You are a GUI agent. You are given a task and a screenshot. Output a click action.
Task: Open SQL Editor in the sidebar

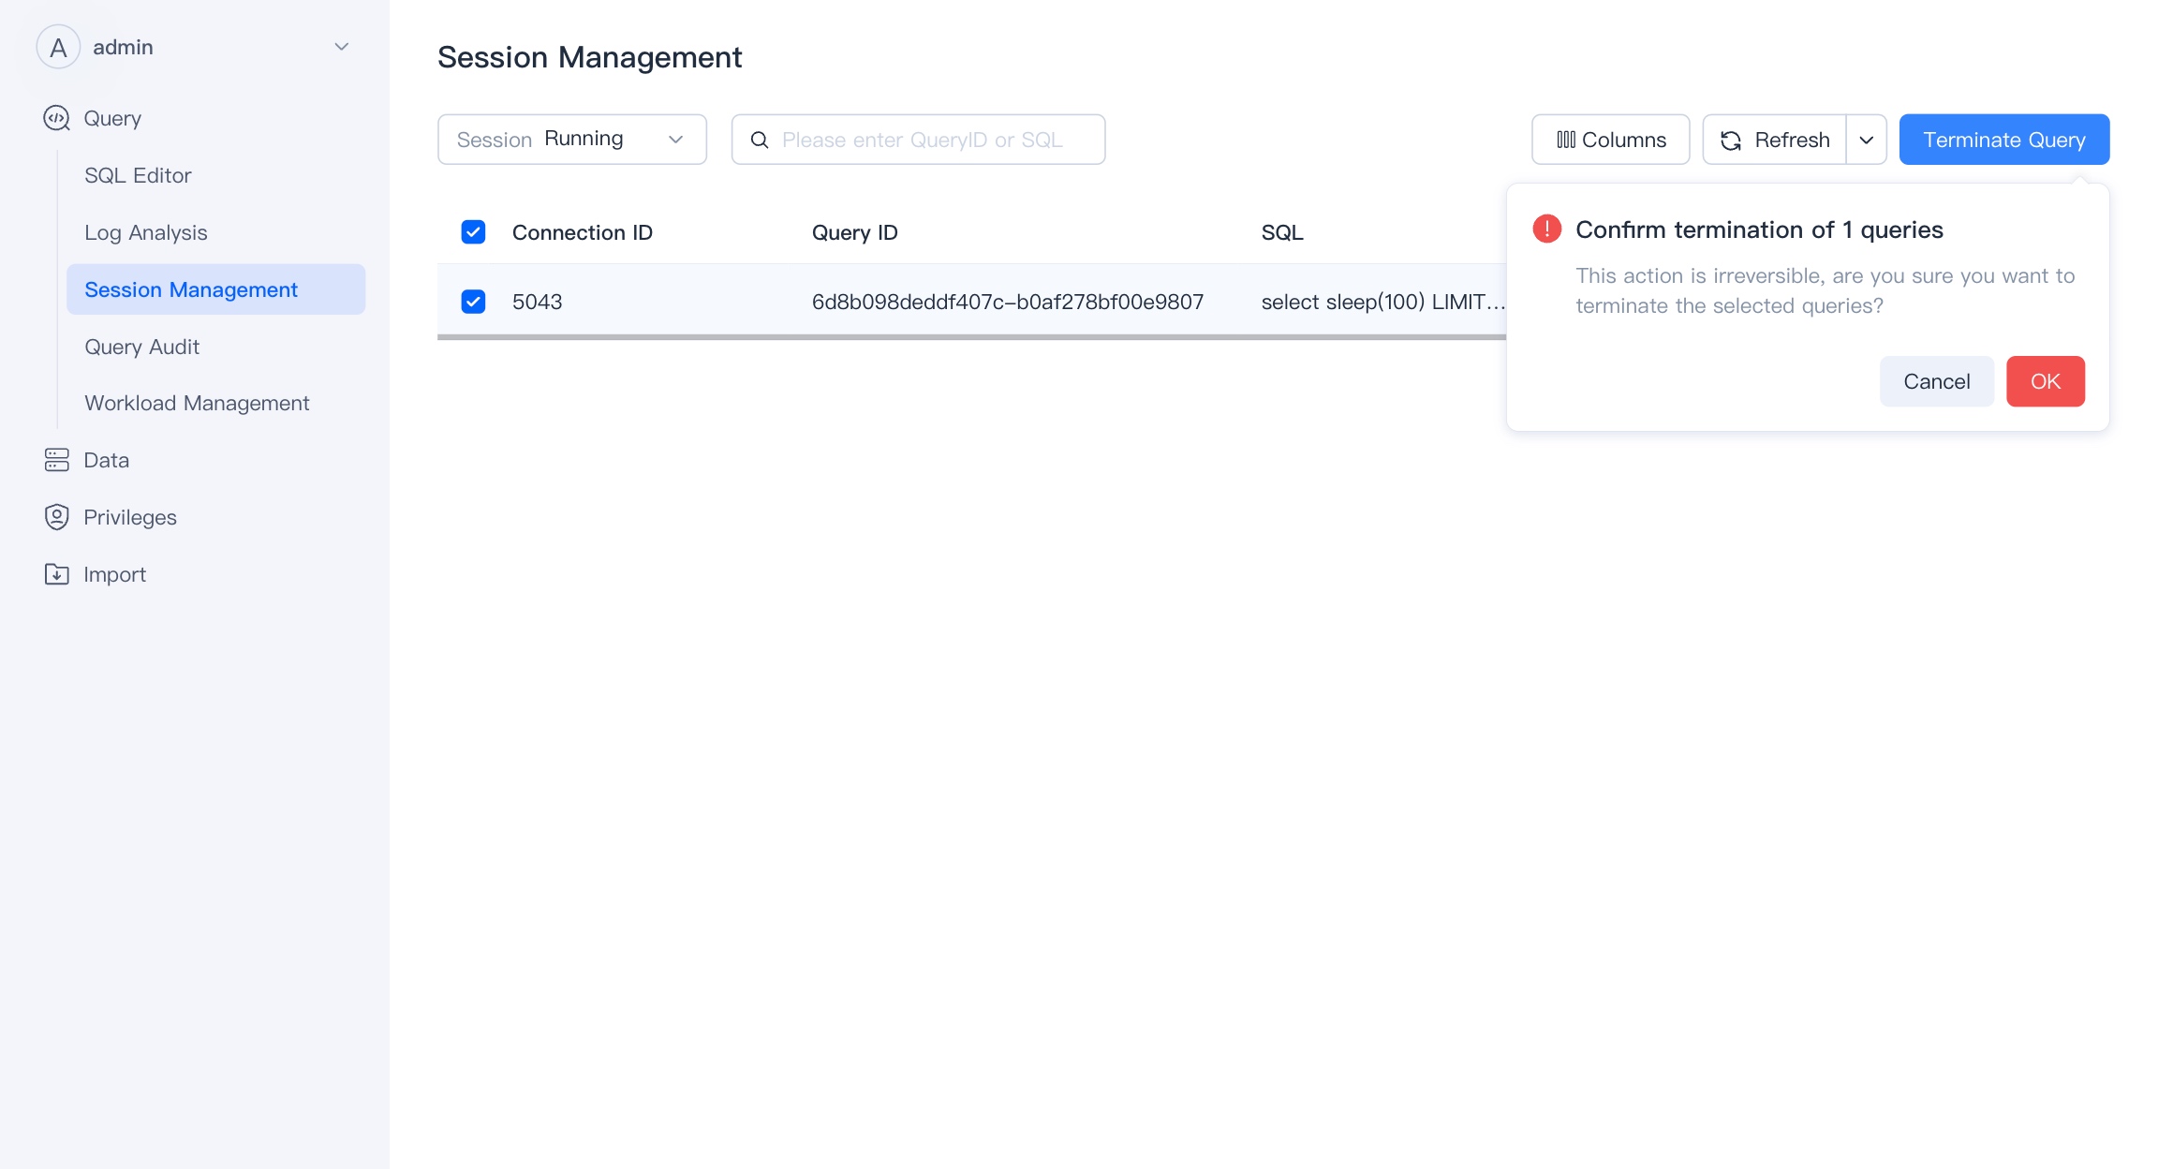(138, 175)
